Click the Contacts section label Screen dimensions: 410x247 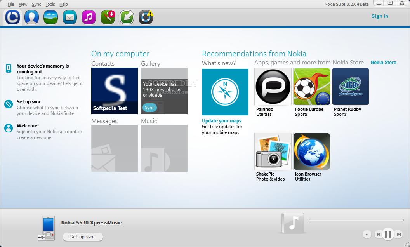pyautogui.click(x=103, y=64)
